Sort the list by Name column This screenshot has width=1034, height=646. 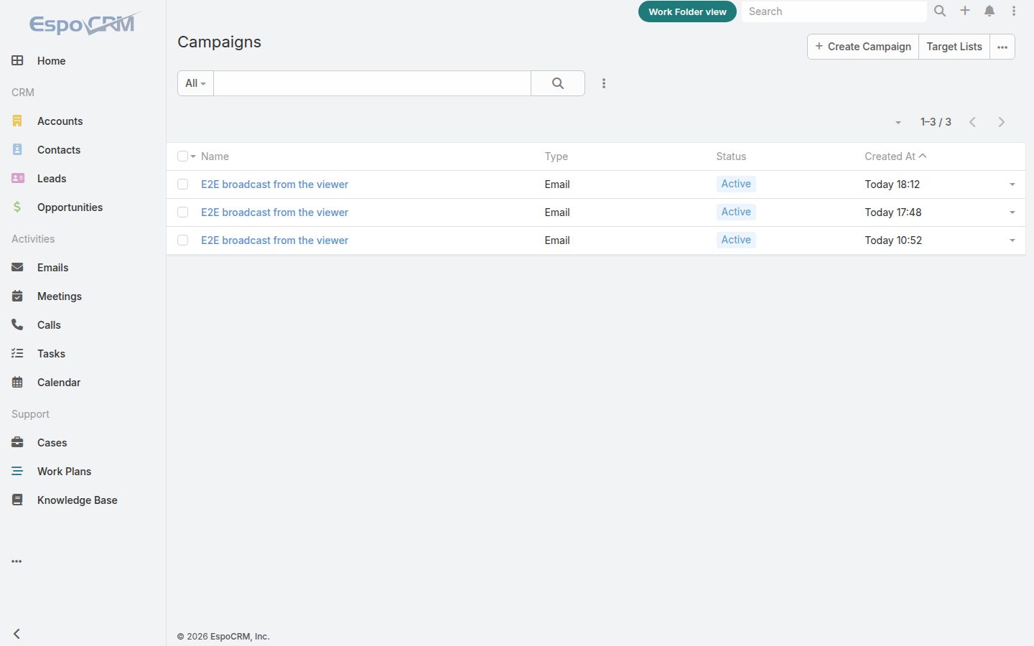tap(215, 156)
